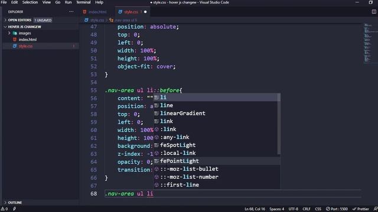The width and height of the screenshot is (378, 212).
Task: Click the Ln 68, Col 16 indicator
Action: click(x=255, y=209)
